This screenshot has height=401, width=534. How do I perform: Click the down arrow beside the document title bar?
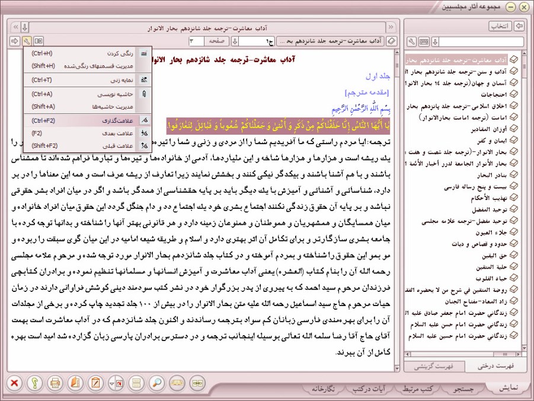[25, 27]
